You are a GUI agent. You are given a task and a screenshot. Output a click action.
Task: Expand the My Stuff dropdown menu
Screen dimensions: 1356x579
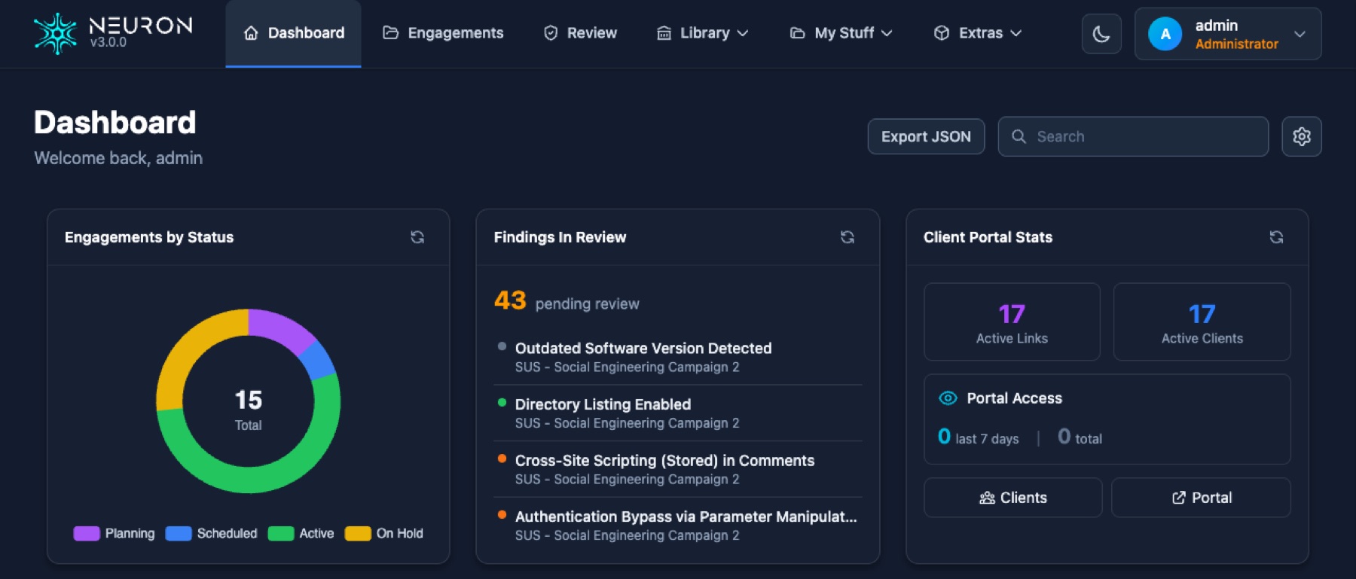click(841, 33)
